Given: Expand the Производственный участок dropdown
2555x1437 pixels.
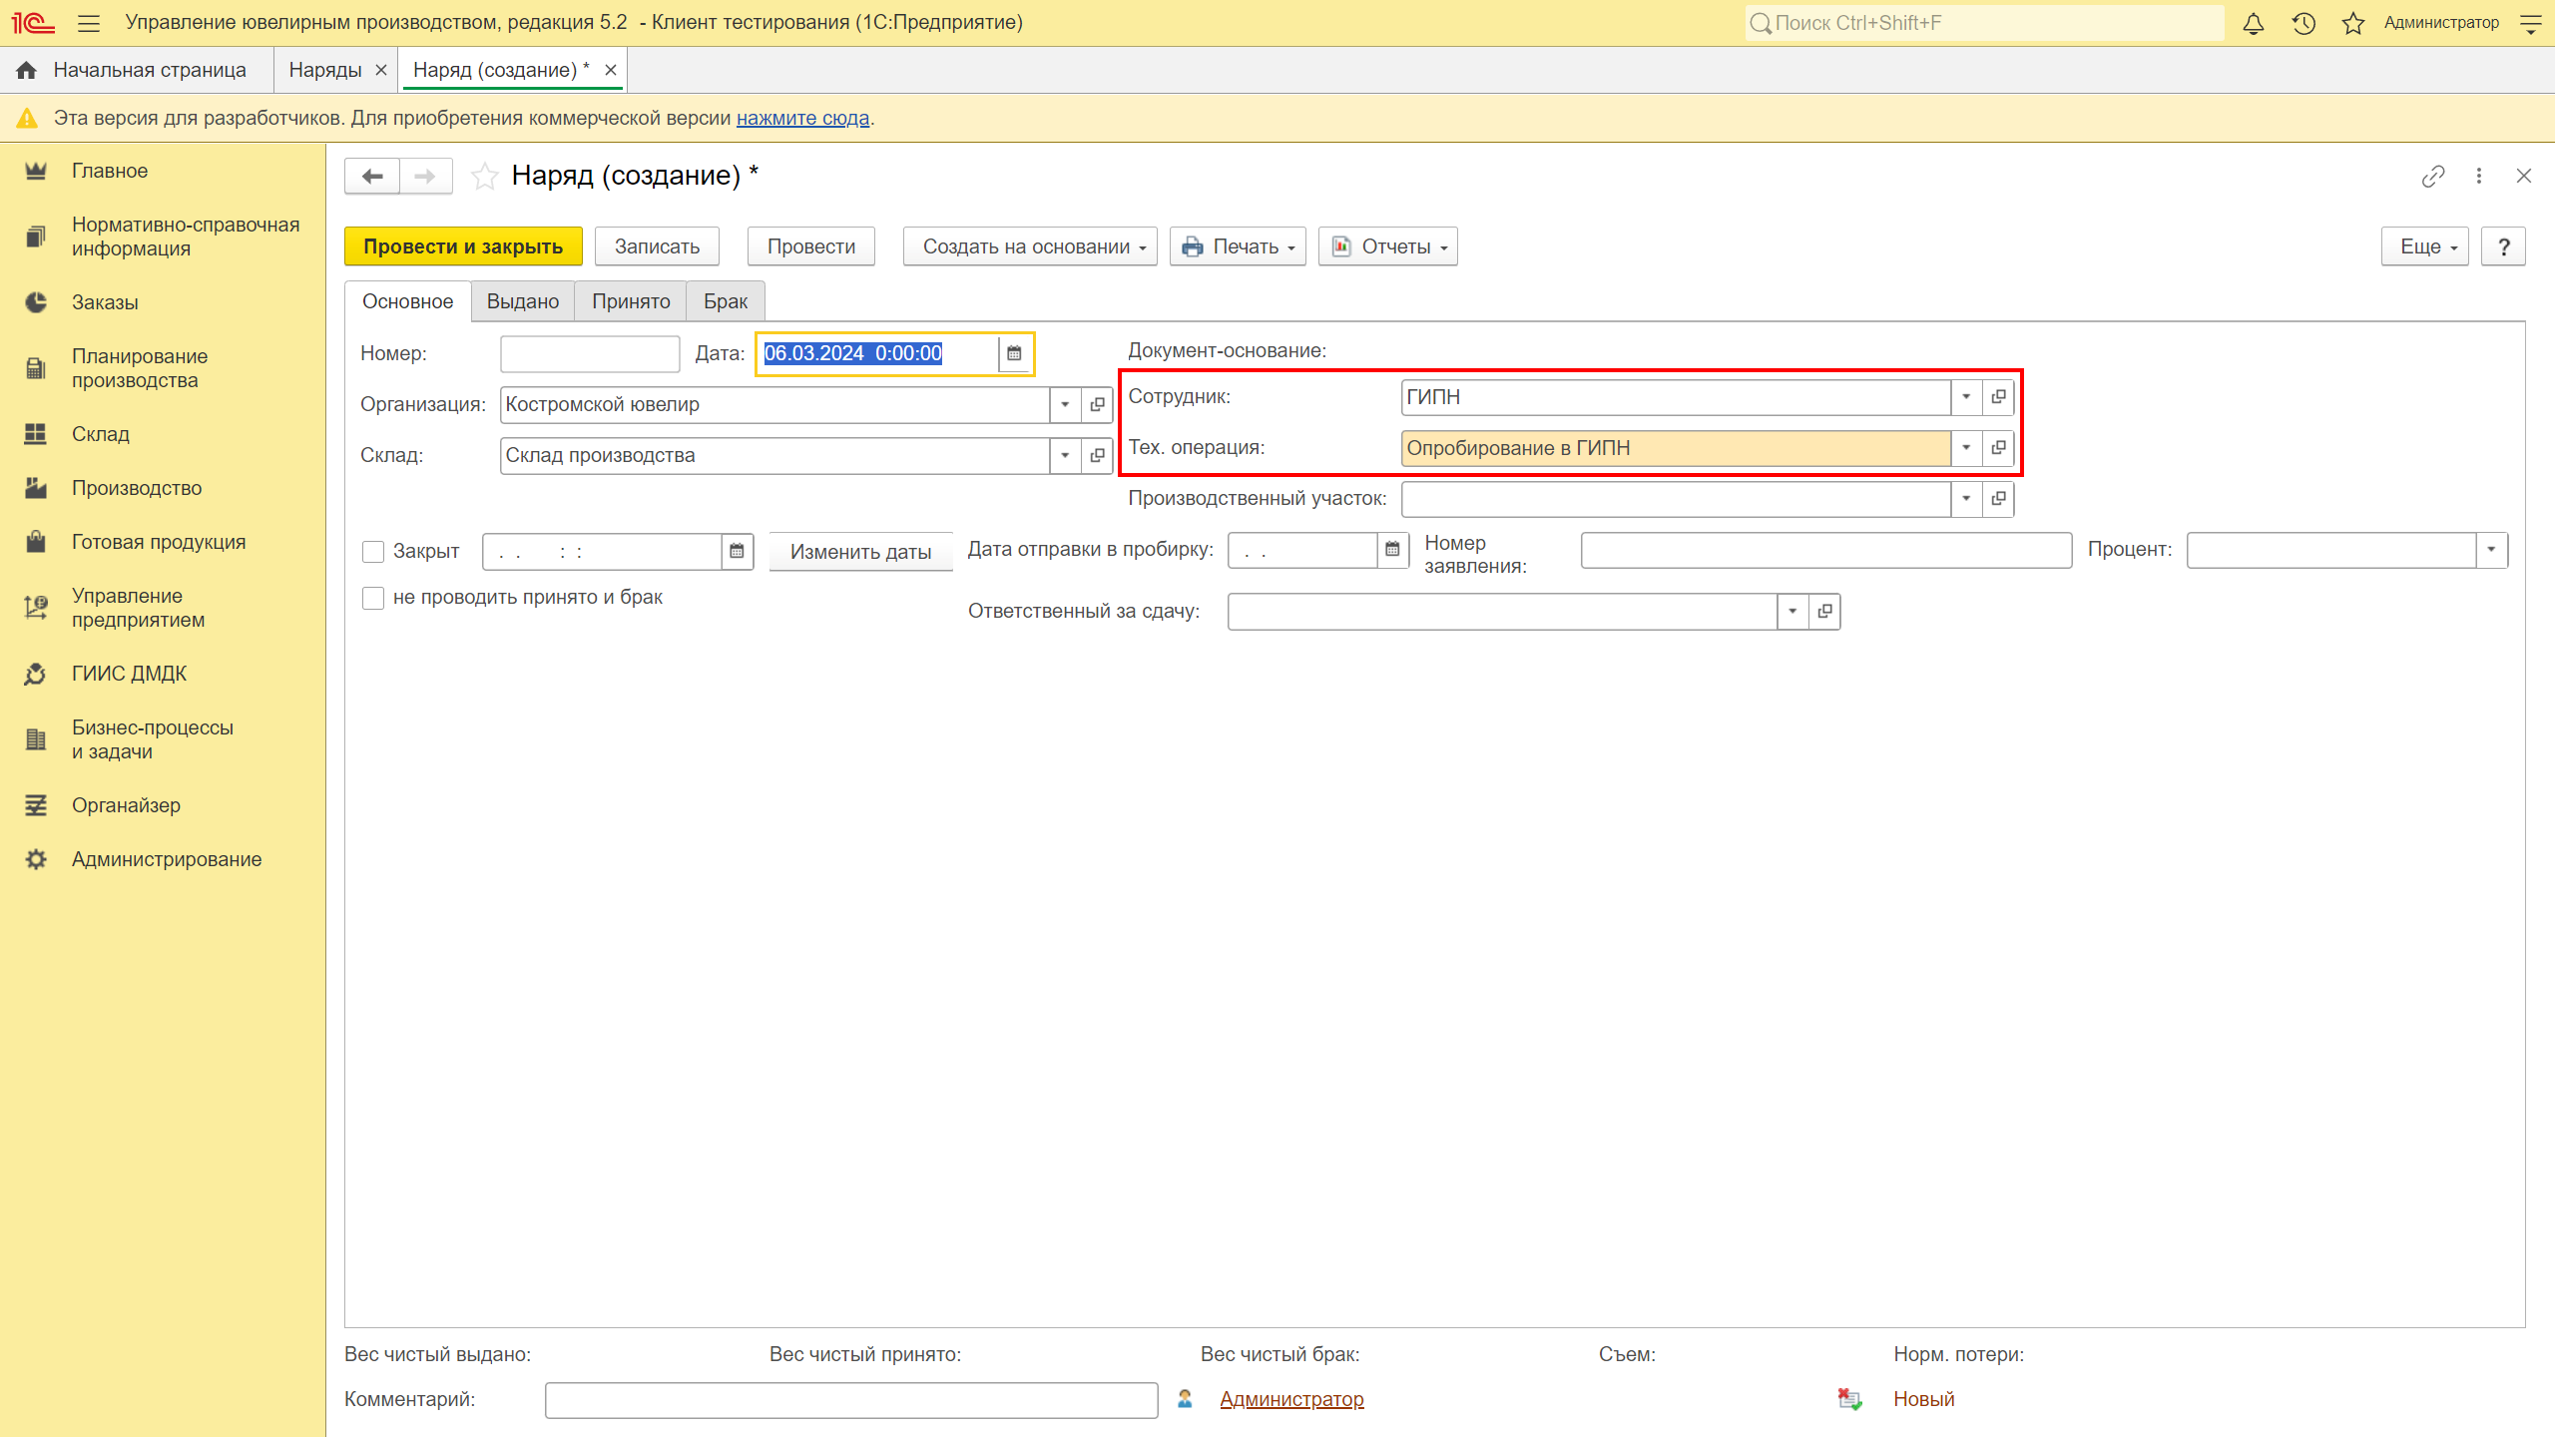Looking at the screenshot, I should [1967, 499].
